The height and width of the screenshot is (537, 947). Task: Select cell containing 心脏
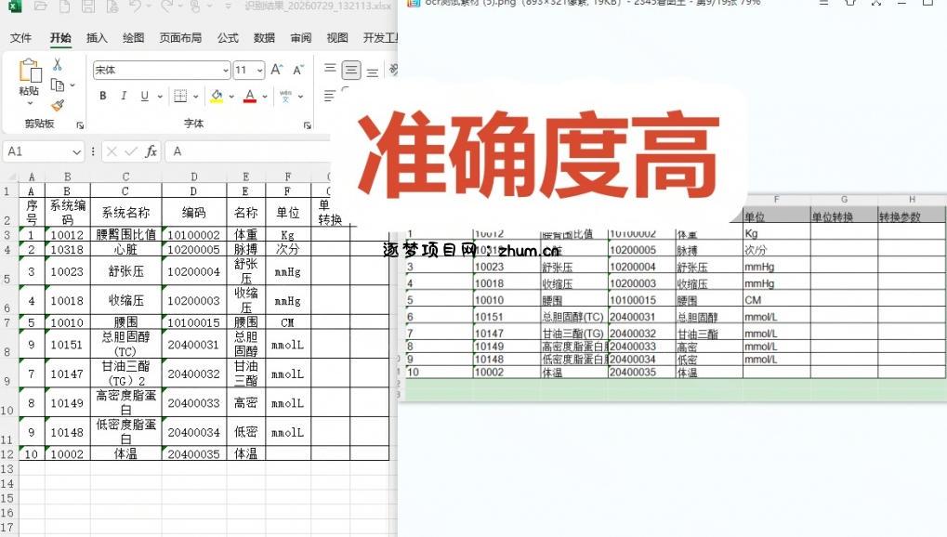(x=125, y=249)
